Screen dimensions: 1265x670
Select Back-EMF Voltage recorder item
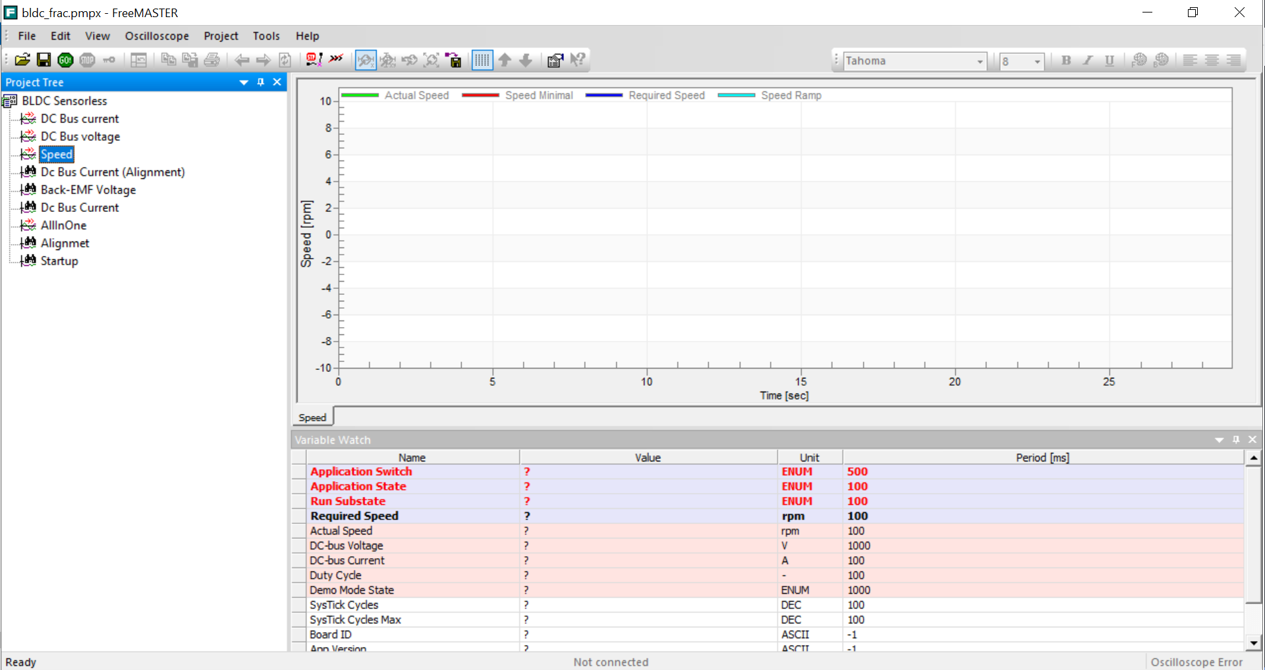[88, 190]
